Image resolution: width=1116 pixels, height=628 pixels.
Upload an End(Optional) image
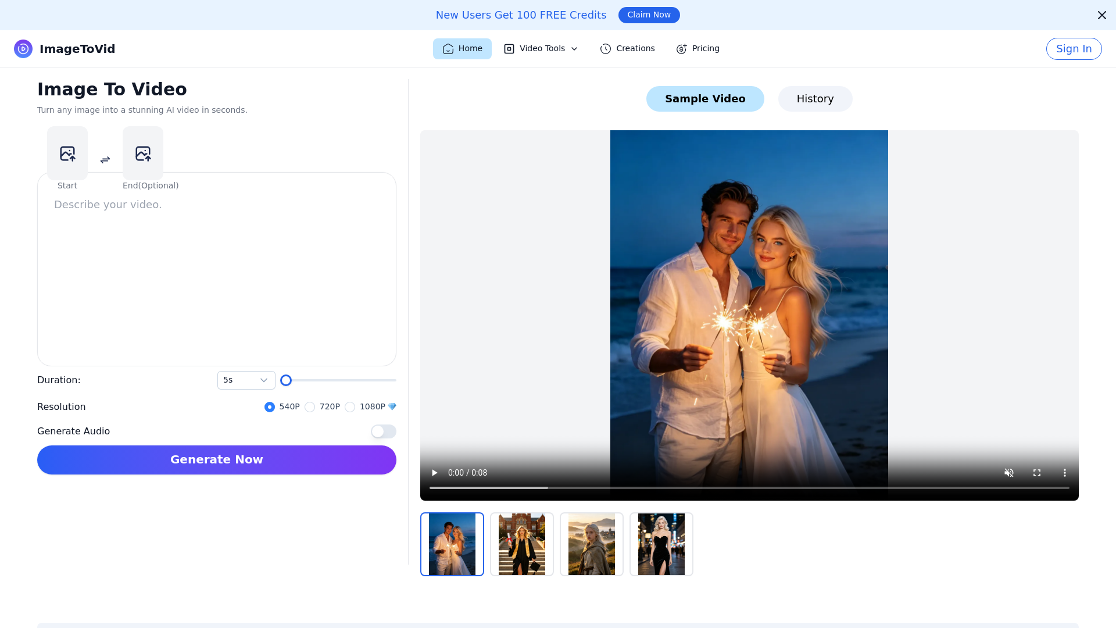[143, 154]
